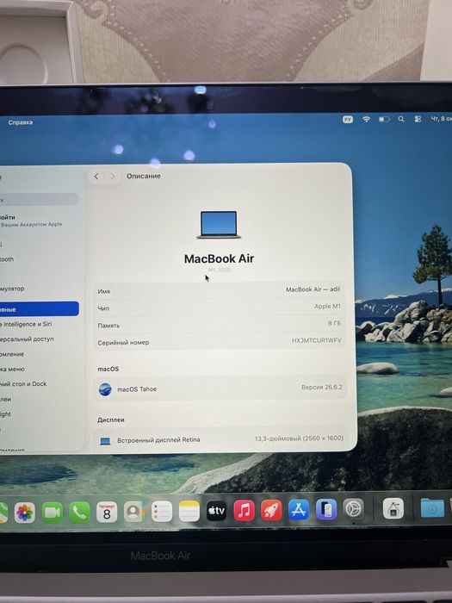Image resolution: width=452 pixels, height=603 pixels.
Task: Open Contacts app in Dock
Action: click(134, 512)
